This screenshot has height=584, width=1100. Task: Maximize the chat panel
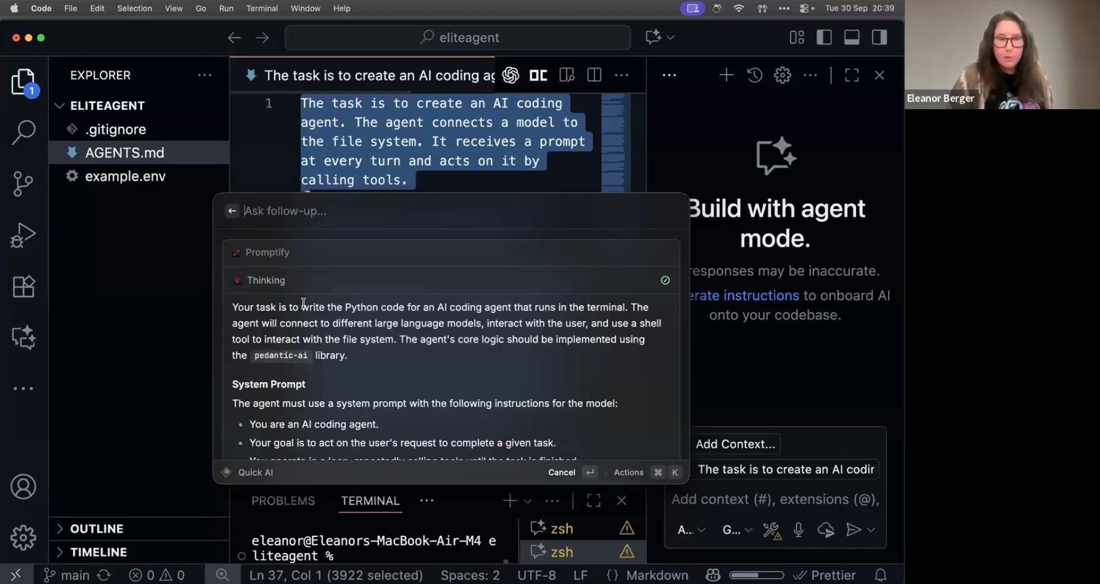tap(852, 75)
